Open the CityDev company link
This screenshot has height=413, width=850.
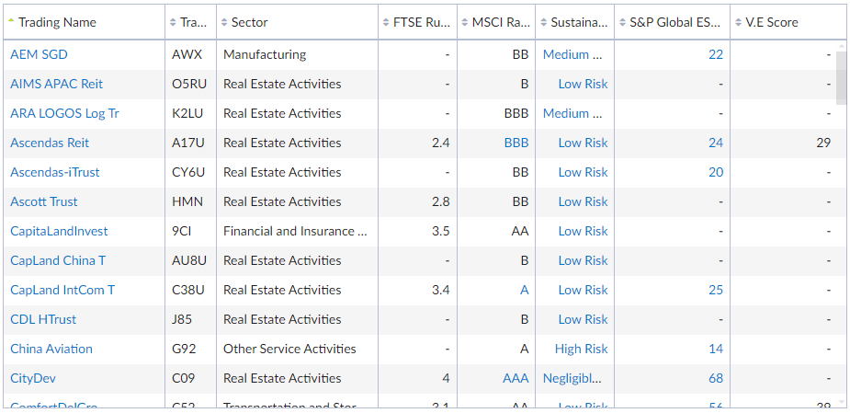(x=33, y=378)
